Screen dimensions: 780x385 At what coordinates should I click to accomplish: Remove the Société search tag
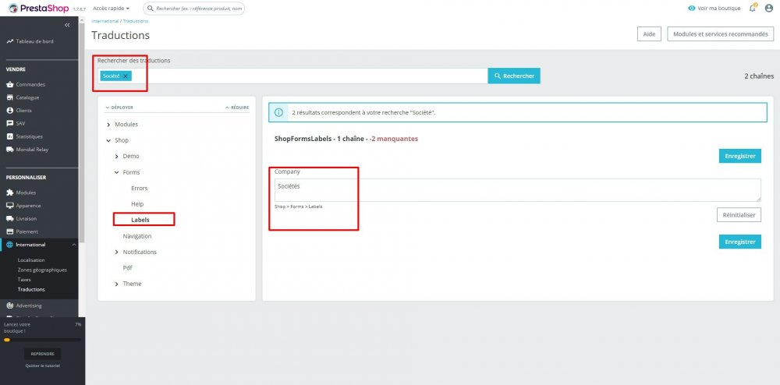[x=126, y=76]
